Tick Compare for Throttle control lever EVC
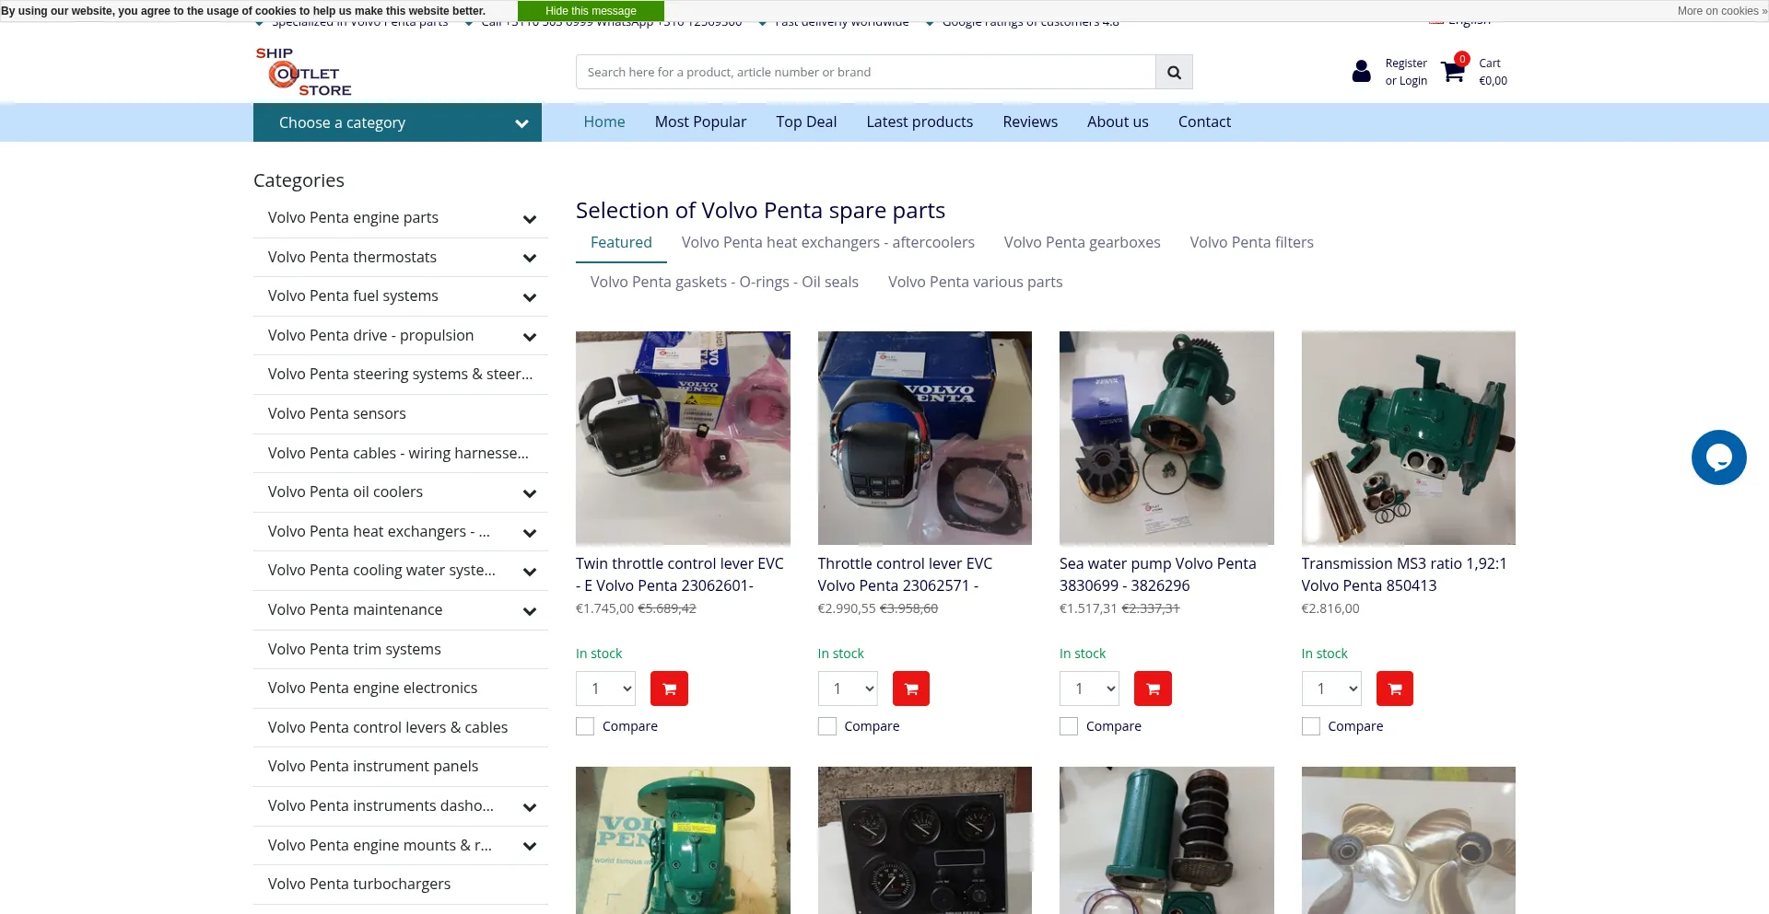The image size is (1769, 914). (827, 726)
